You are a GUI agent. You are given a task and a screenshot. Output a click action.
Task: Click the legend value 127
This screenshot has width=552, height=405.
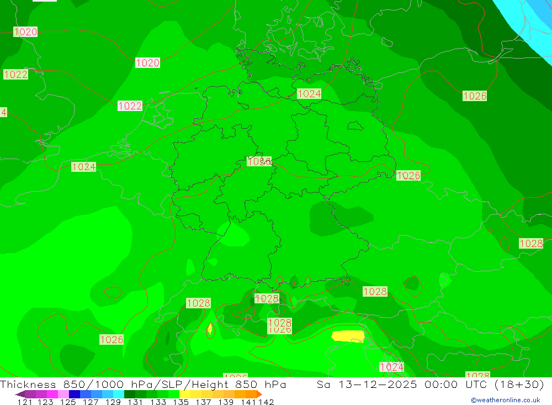click(x=91, y=402)
